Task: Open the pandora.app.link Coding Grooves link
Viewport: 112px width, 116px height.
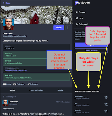Action: [x=16, y=70]
